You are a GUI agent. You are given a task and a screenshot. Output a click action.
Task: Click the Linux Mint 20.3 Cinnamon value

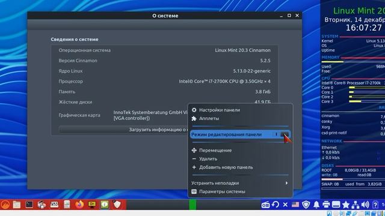242,50
